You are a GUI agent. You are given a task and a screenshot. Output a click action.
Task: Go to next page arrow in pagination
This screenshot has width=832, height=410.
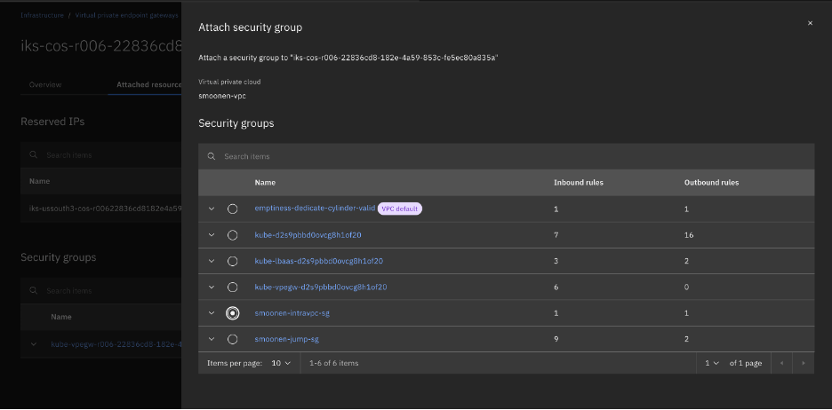point(803,363)
